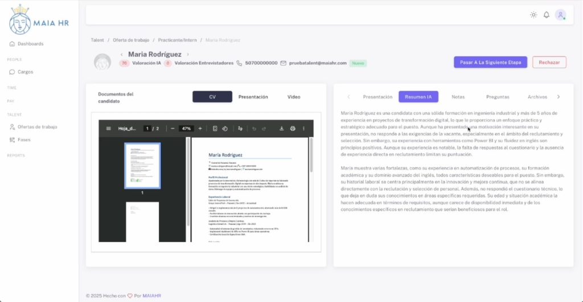Click the undo icon in PDF toolbar
This screenshot has width=583, height=302.
click(x=254, y=129)
